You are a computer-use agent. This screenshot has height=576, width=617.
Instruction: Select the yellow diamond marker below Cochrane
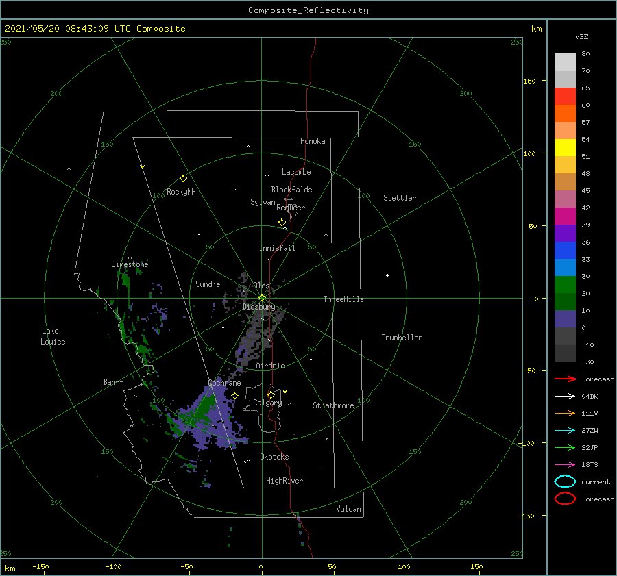(x=234, y=396)
